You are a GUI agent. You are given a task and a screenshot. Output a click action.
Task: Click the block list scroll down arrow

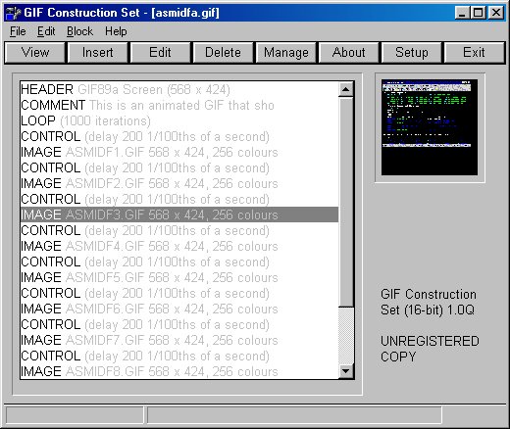(346, 371)
